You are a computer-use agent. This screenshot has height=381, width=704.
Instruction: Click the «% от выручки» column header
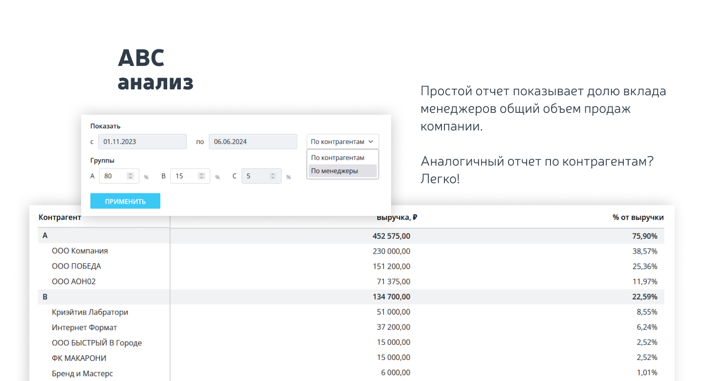(x=638, y=218)
